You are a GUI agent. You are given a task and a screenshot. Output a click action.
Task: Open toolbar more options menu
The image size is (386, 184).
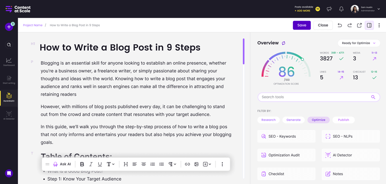coord(222,164)
